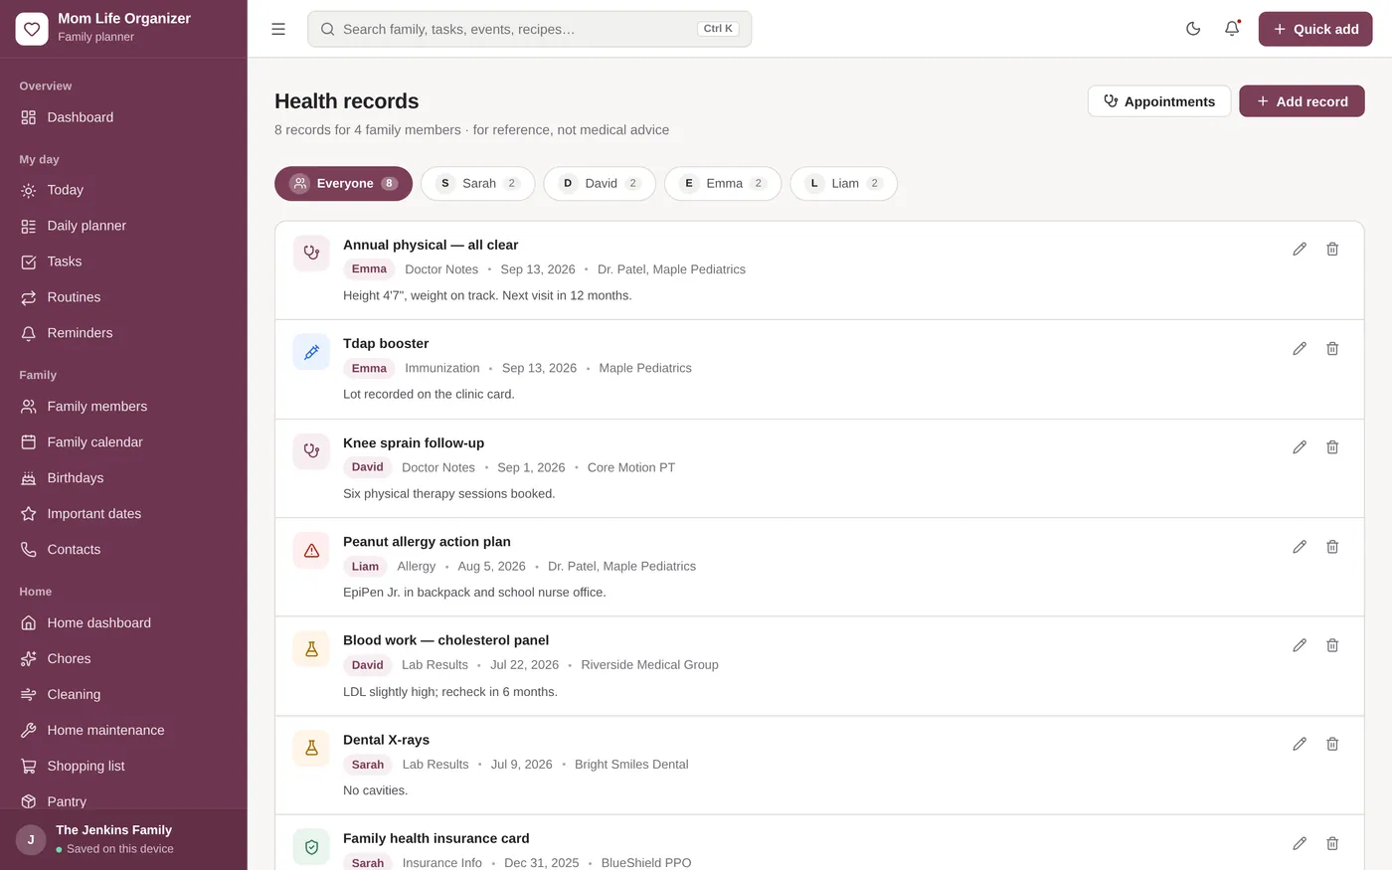This screenshot has height=870, width=1392.
Task: Delete the Annual physical record
Action: [1332, 250]
